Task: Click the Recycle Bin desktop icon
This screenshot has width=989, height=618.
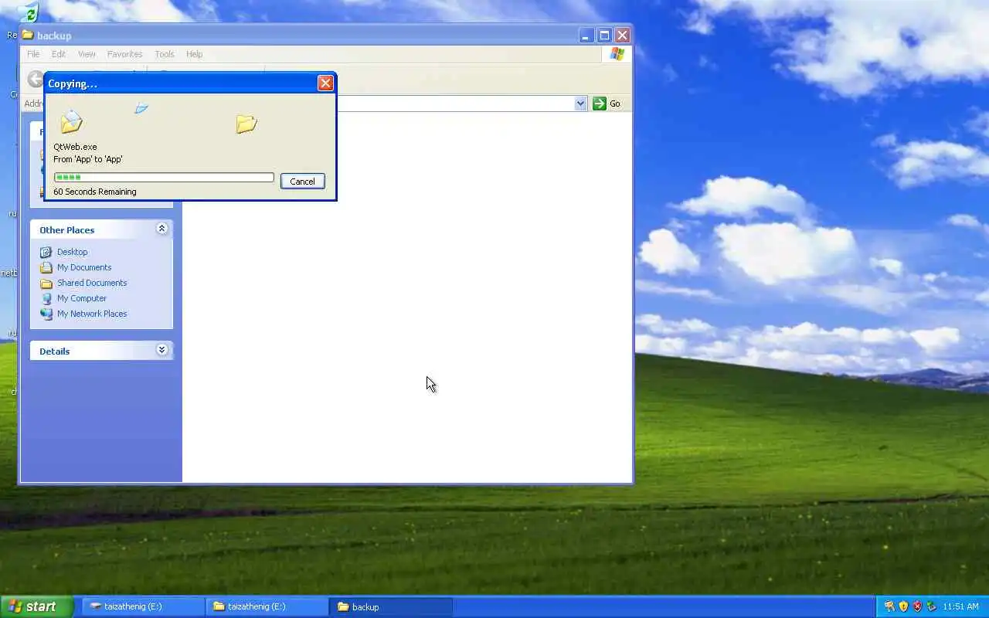Action: [x=28, y=13]
